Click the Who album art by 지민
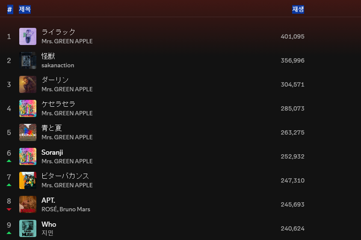The height and width of the screenshot is (240, 361). (28, 228)
